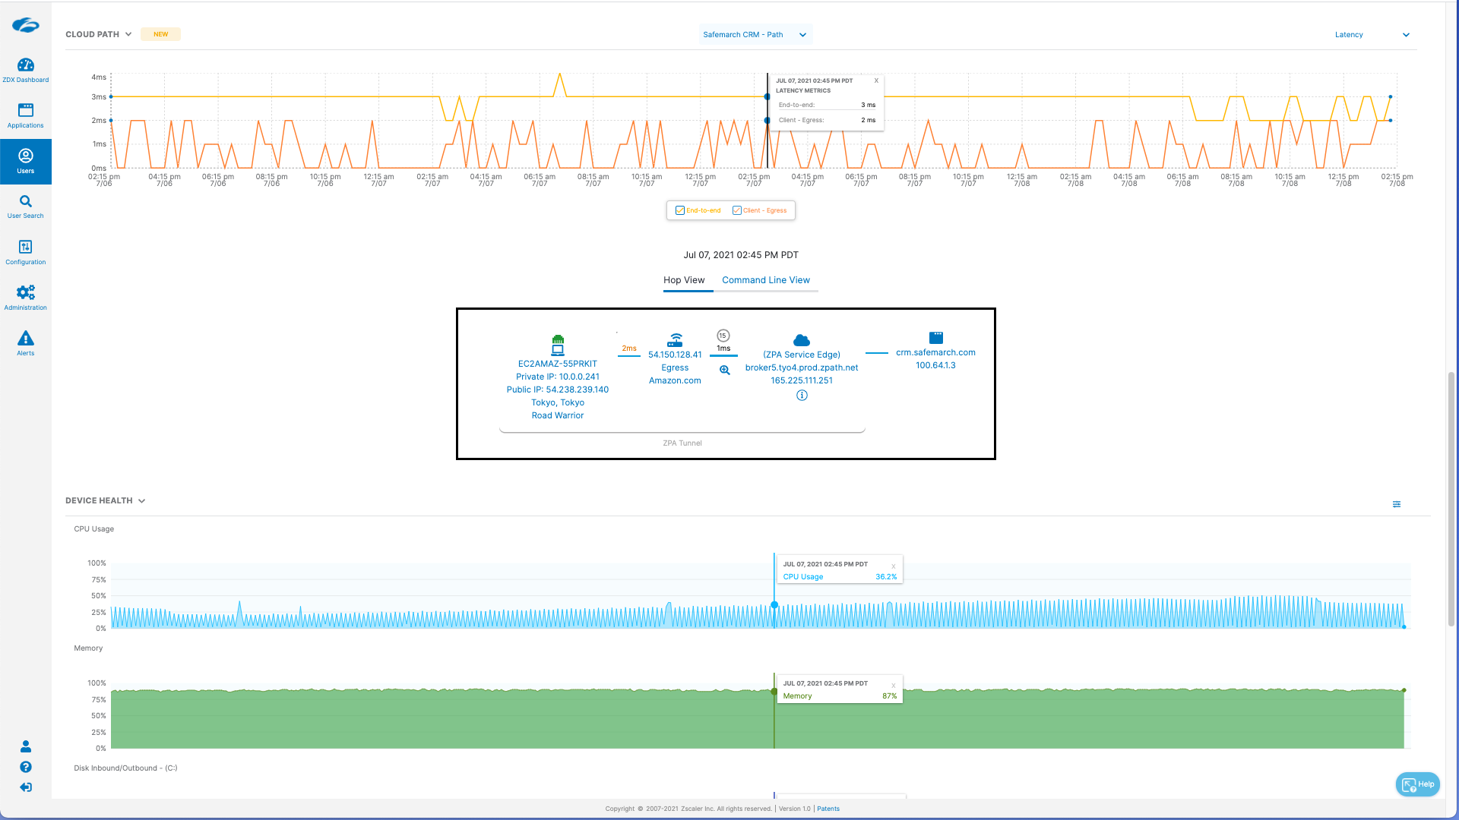
Task: Toggle the Client - Egress legend checkbox
Action: 736,210
